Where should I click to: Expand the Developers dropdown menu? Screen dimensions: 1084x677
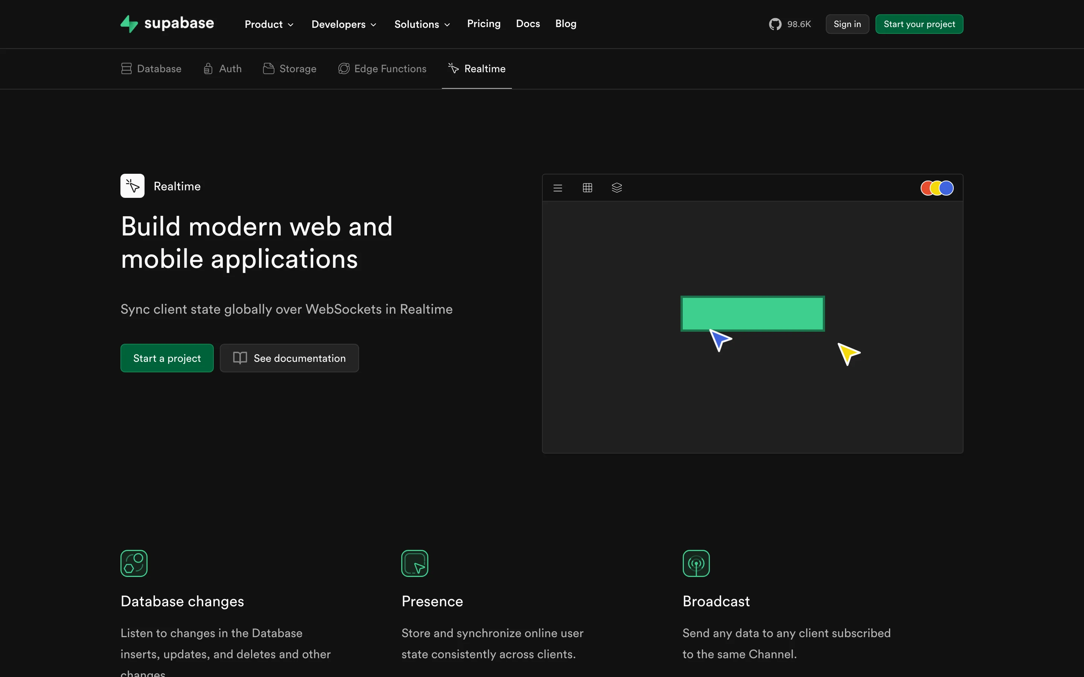point(344,24)
